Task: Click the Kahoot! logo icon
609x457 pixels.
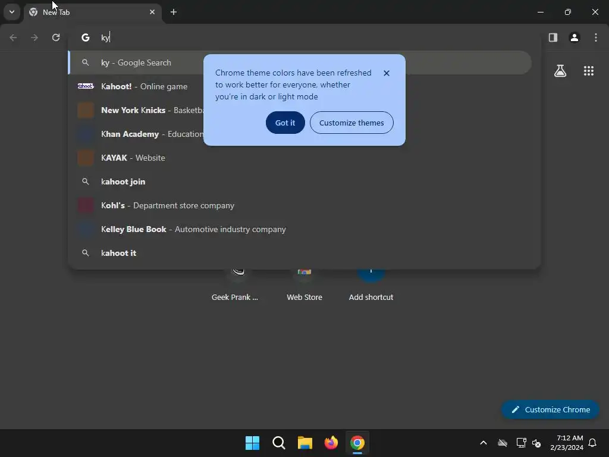Action: point(86,86)
